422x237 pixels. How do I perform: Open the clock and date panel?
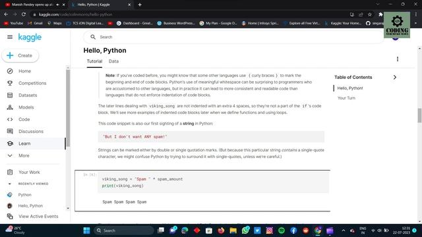tap(402, 230)
